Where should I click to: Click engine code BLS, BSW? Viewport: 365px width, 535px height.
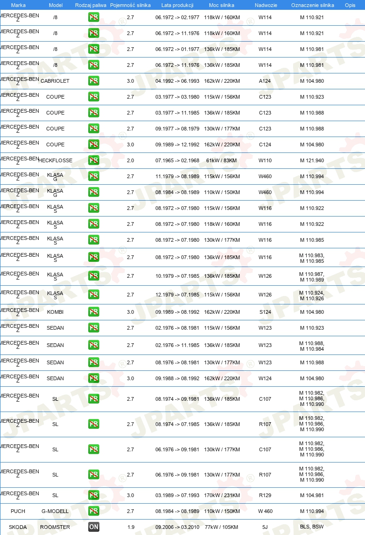tap(312, 527)
